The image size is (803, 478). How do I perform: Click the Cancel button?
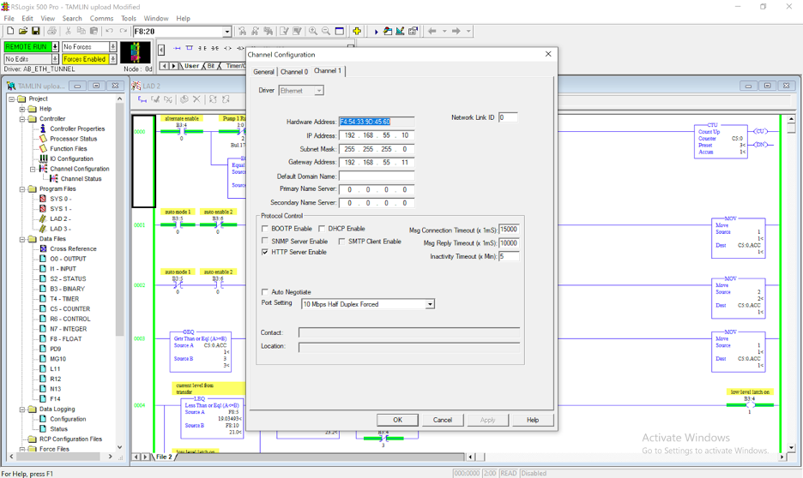(x=443, y=420)
